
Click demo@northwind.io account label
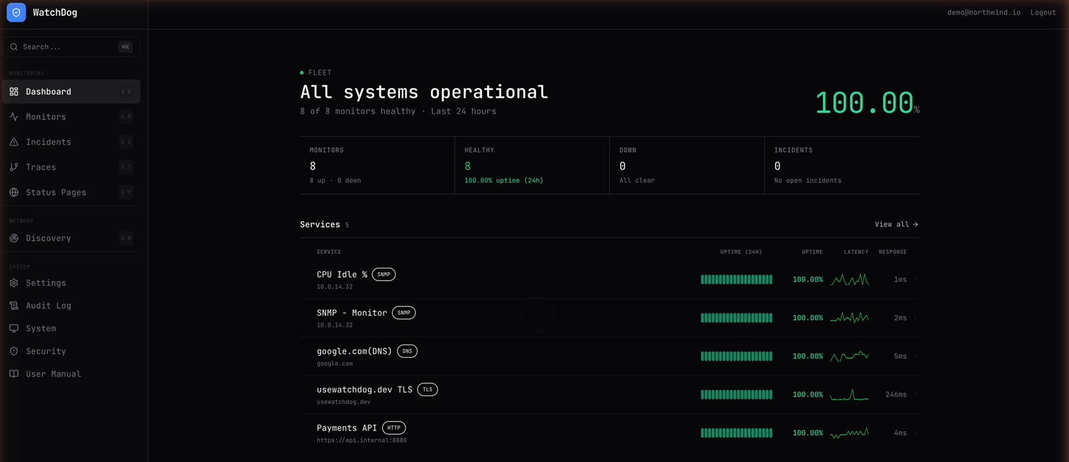point(983,12)
